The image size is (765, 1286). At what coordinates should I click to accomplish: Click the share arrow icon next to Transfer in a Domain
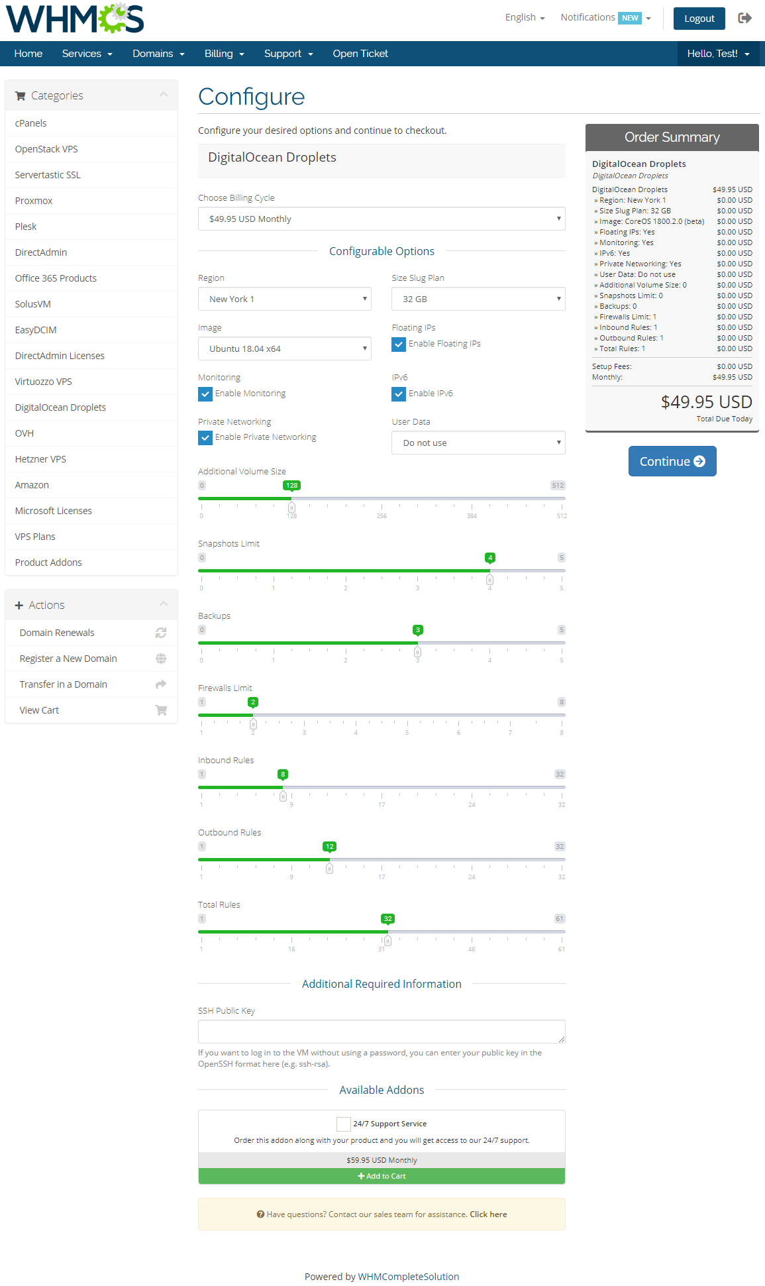pyautogui.click(x=161, y=684)
